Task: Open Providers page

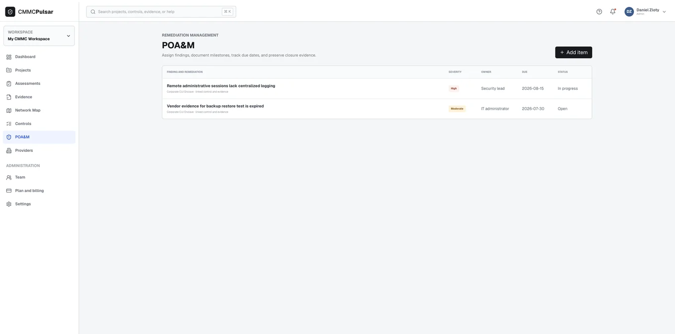Action: point(39,151)
